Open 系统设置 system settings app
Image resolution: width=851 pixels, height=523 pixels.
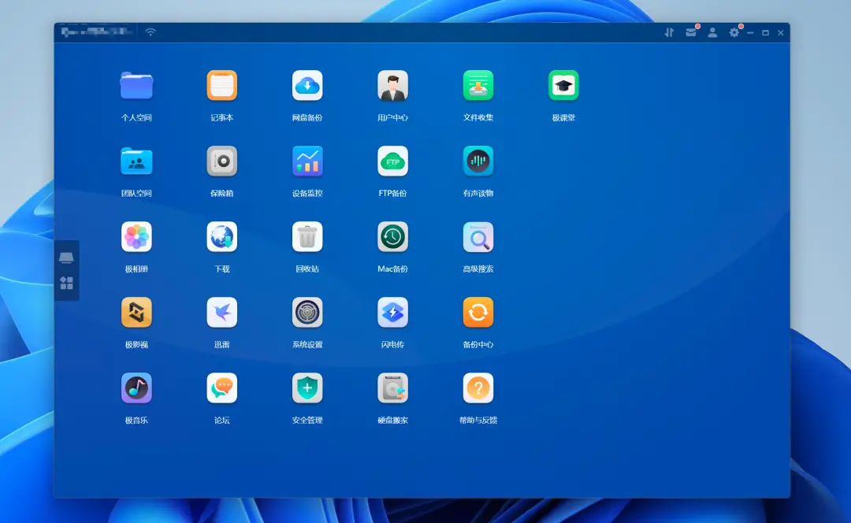(307, 313)
